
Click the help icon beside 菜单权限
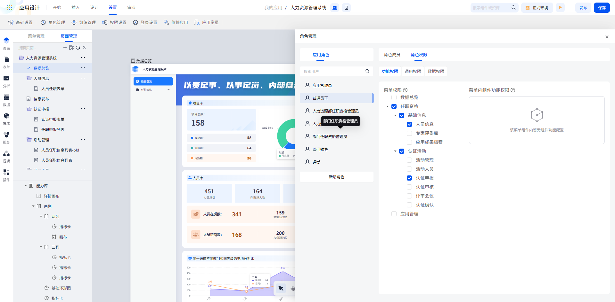405,90
